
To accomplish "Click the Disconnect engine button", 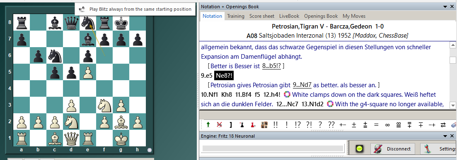I will click(393, 149).
